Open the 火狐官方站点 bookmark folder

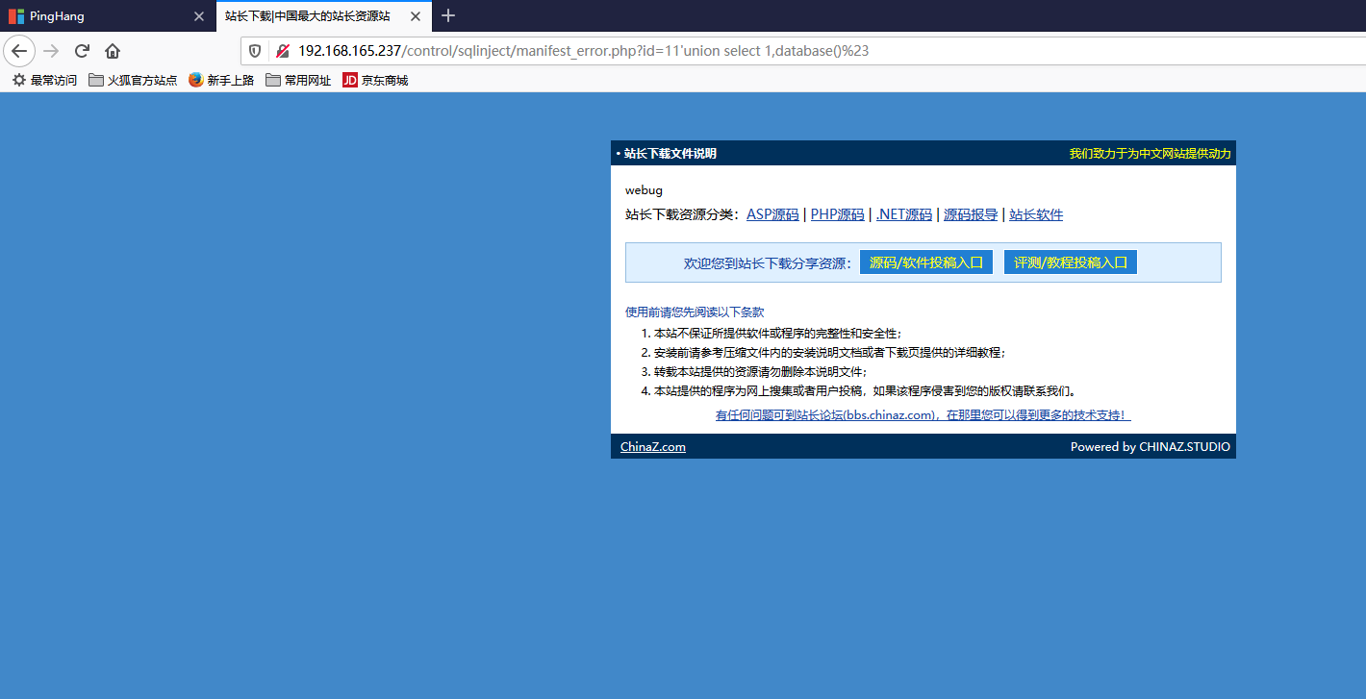pos(133,81)
